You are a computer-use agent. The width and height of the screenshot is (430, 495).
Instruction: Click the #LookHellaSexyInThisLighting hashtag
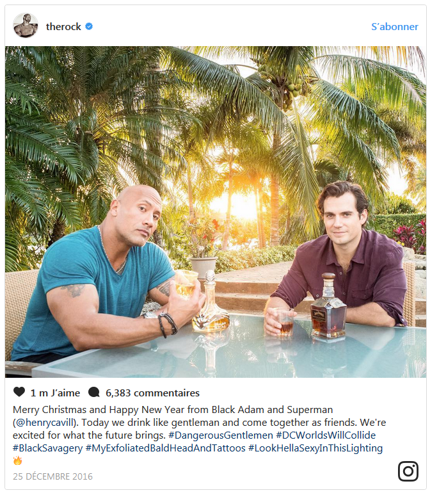315,448
